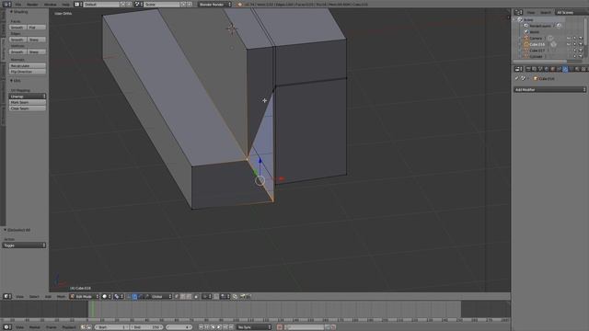
Task: Open the Blender Render engine dropdown
Action: click(215, 4)
